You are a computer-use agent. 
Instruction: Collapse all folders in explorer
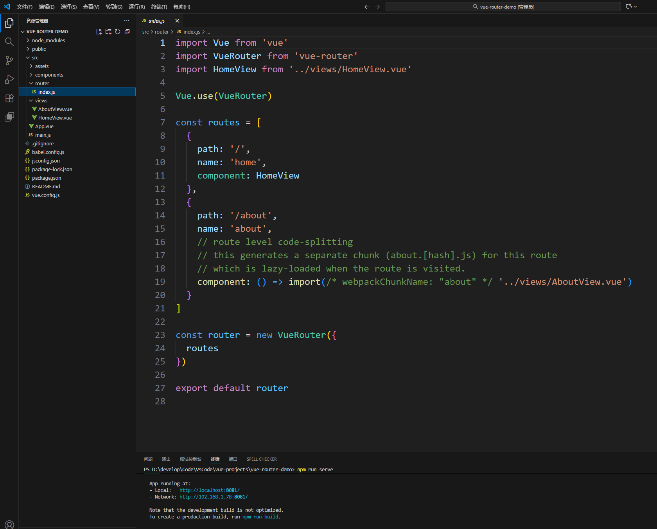[127, 32]
